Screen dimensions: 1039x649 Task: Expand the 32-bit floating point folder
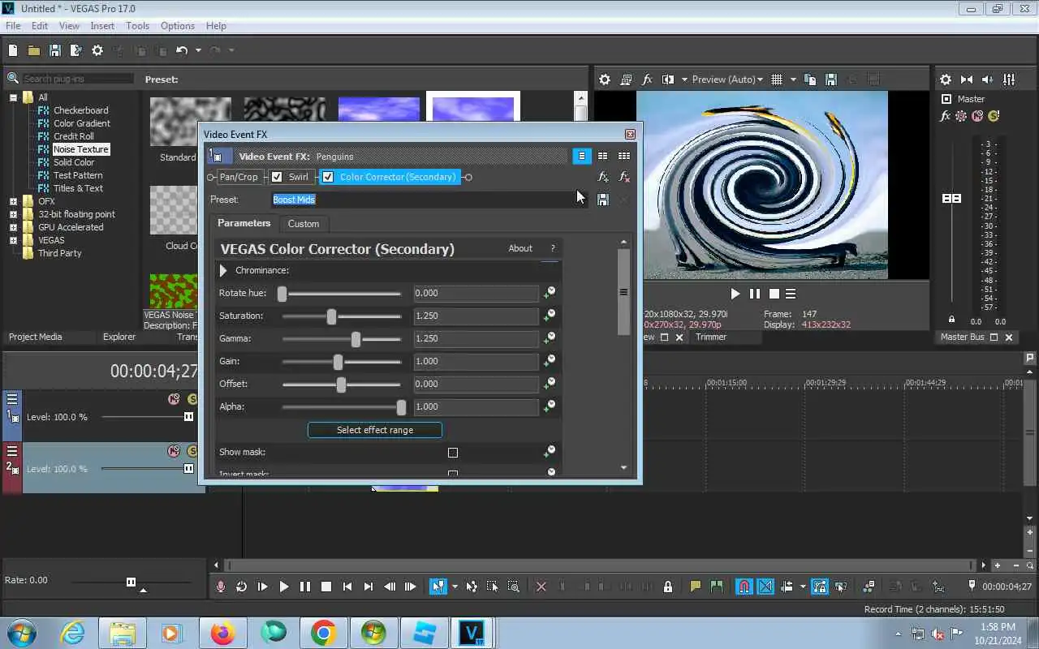coord(13,214)
